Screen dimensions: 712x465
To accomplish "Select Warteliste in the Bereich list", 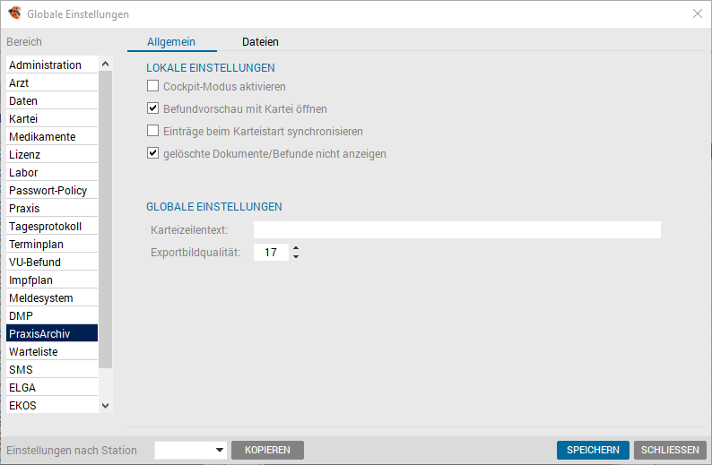I will (x=52, y=351).
